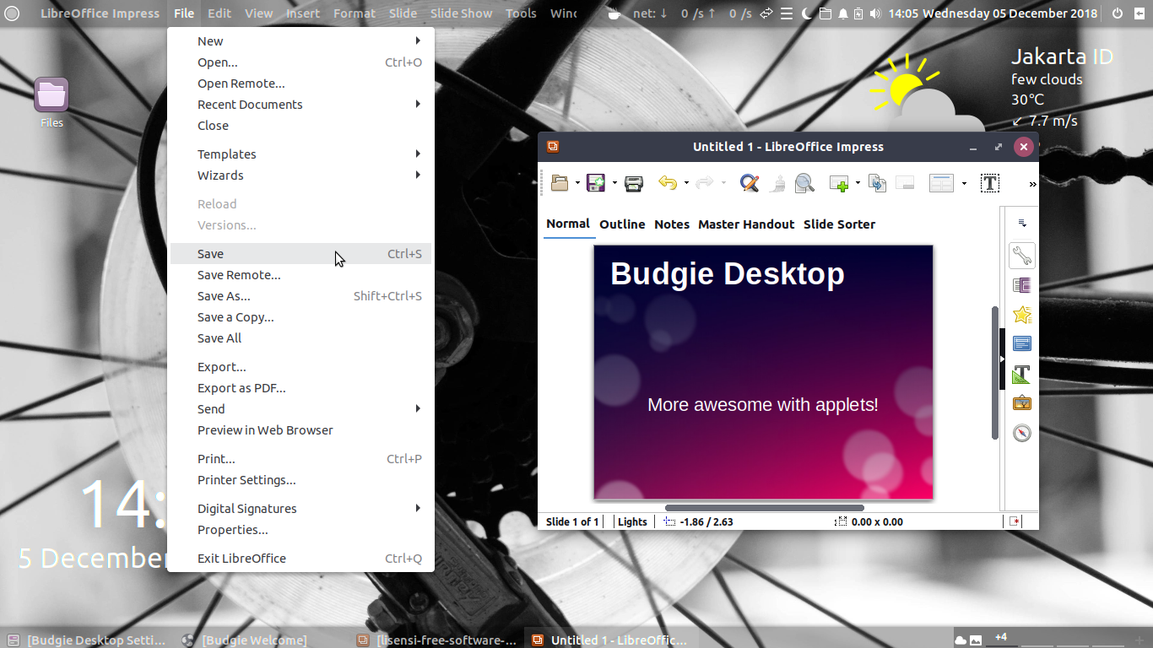Click the sidebar show/hide arrow handle
Screen dimensions: 1153x648
point(1003,359)
